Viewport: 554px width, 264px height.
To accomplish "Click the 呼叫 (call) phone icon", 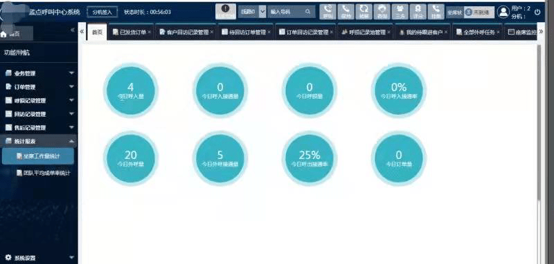I will [x=328, y=12].
